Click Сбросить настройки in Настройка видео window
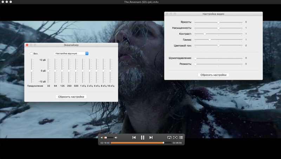The image size is (281, 159). click(213, 75)
